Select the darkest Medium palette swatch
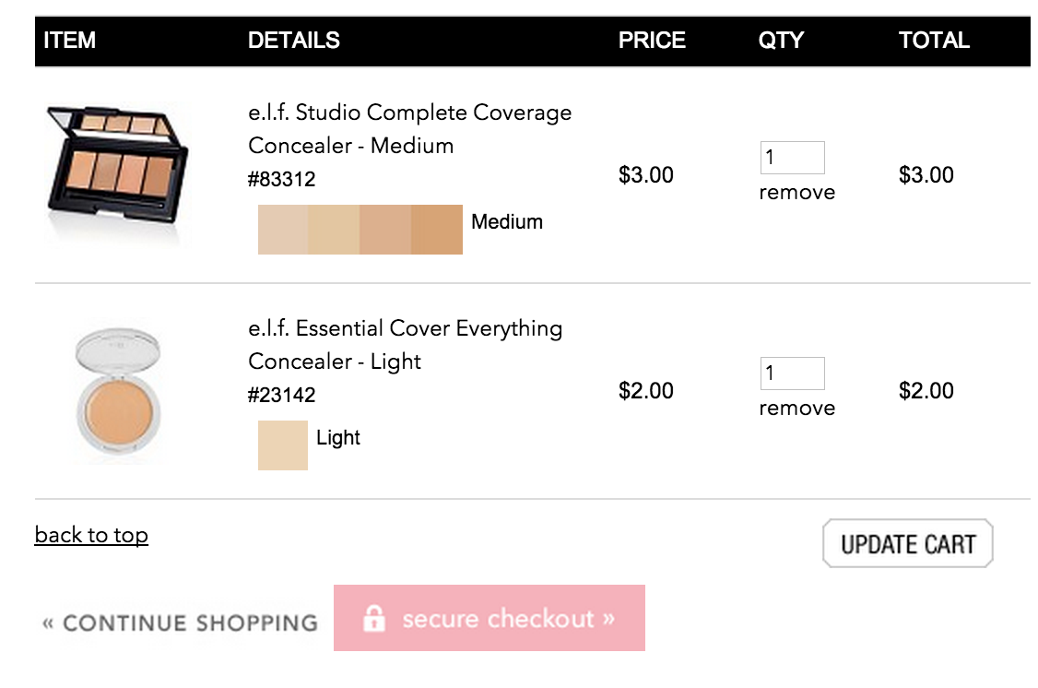 tap(437, 230)
